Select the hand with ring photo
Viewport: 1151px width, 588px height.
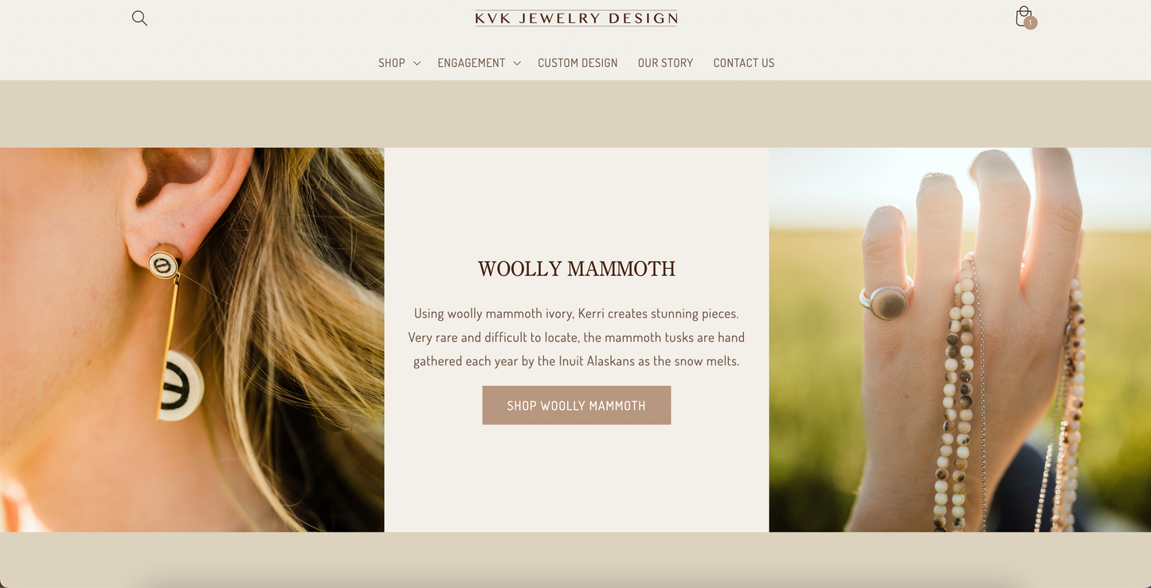tap(960, 340)
